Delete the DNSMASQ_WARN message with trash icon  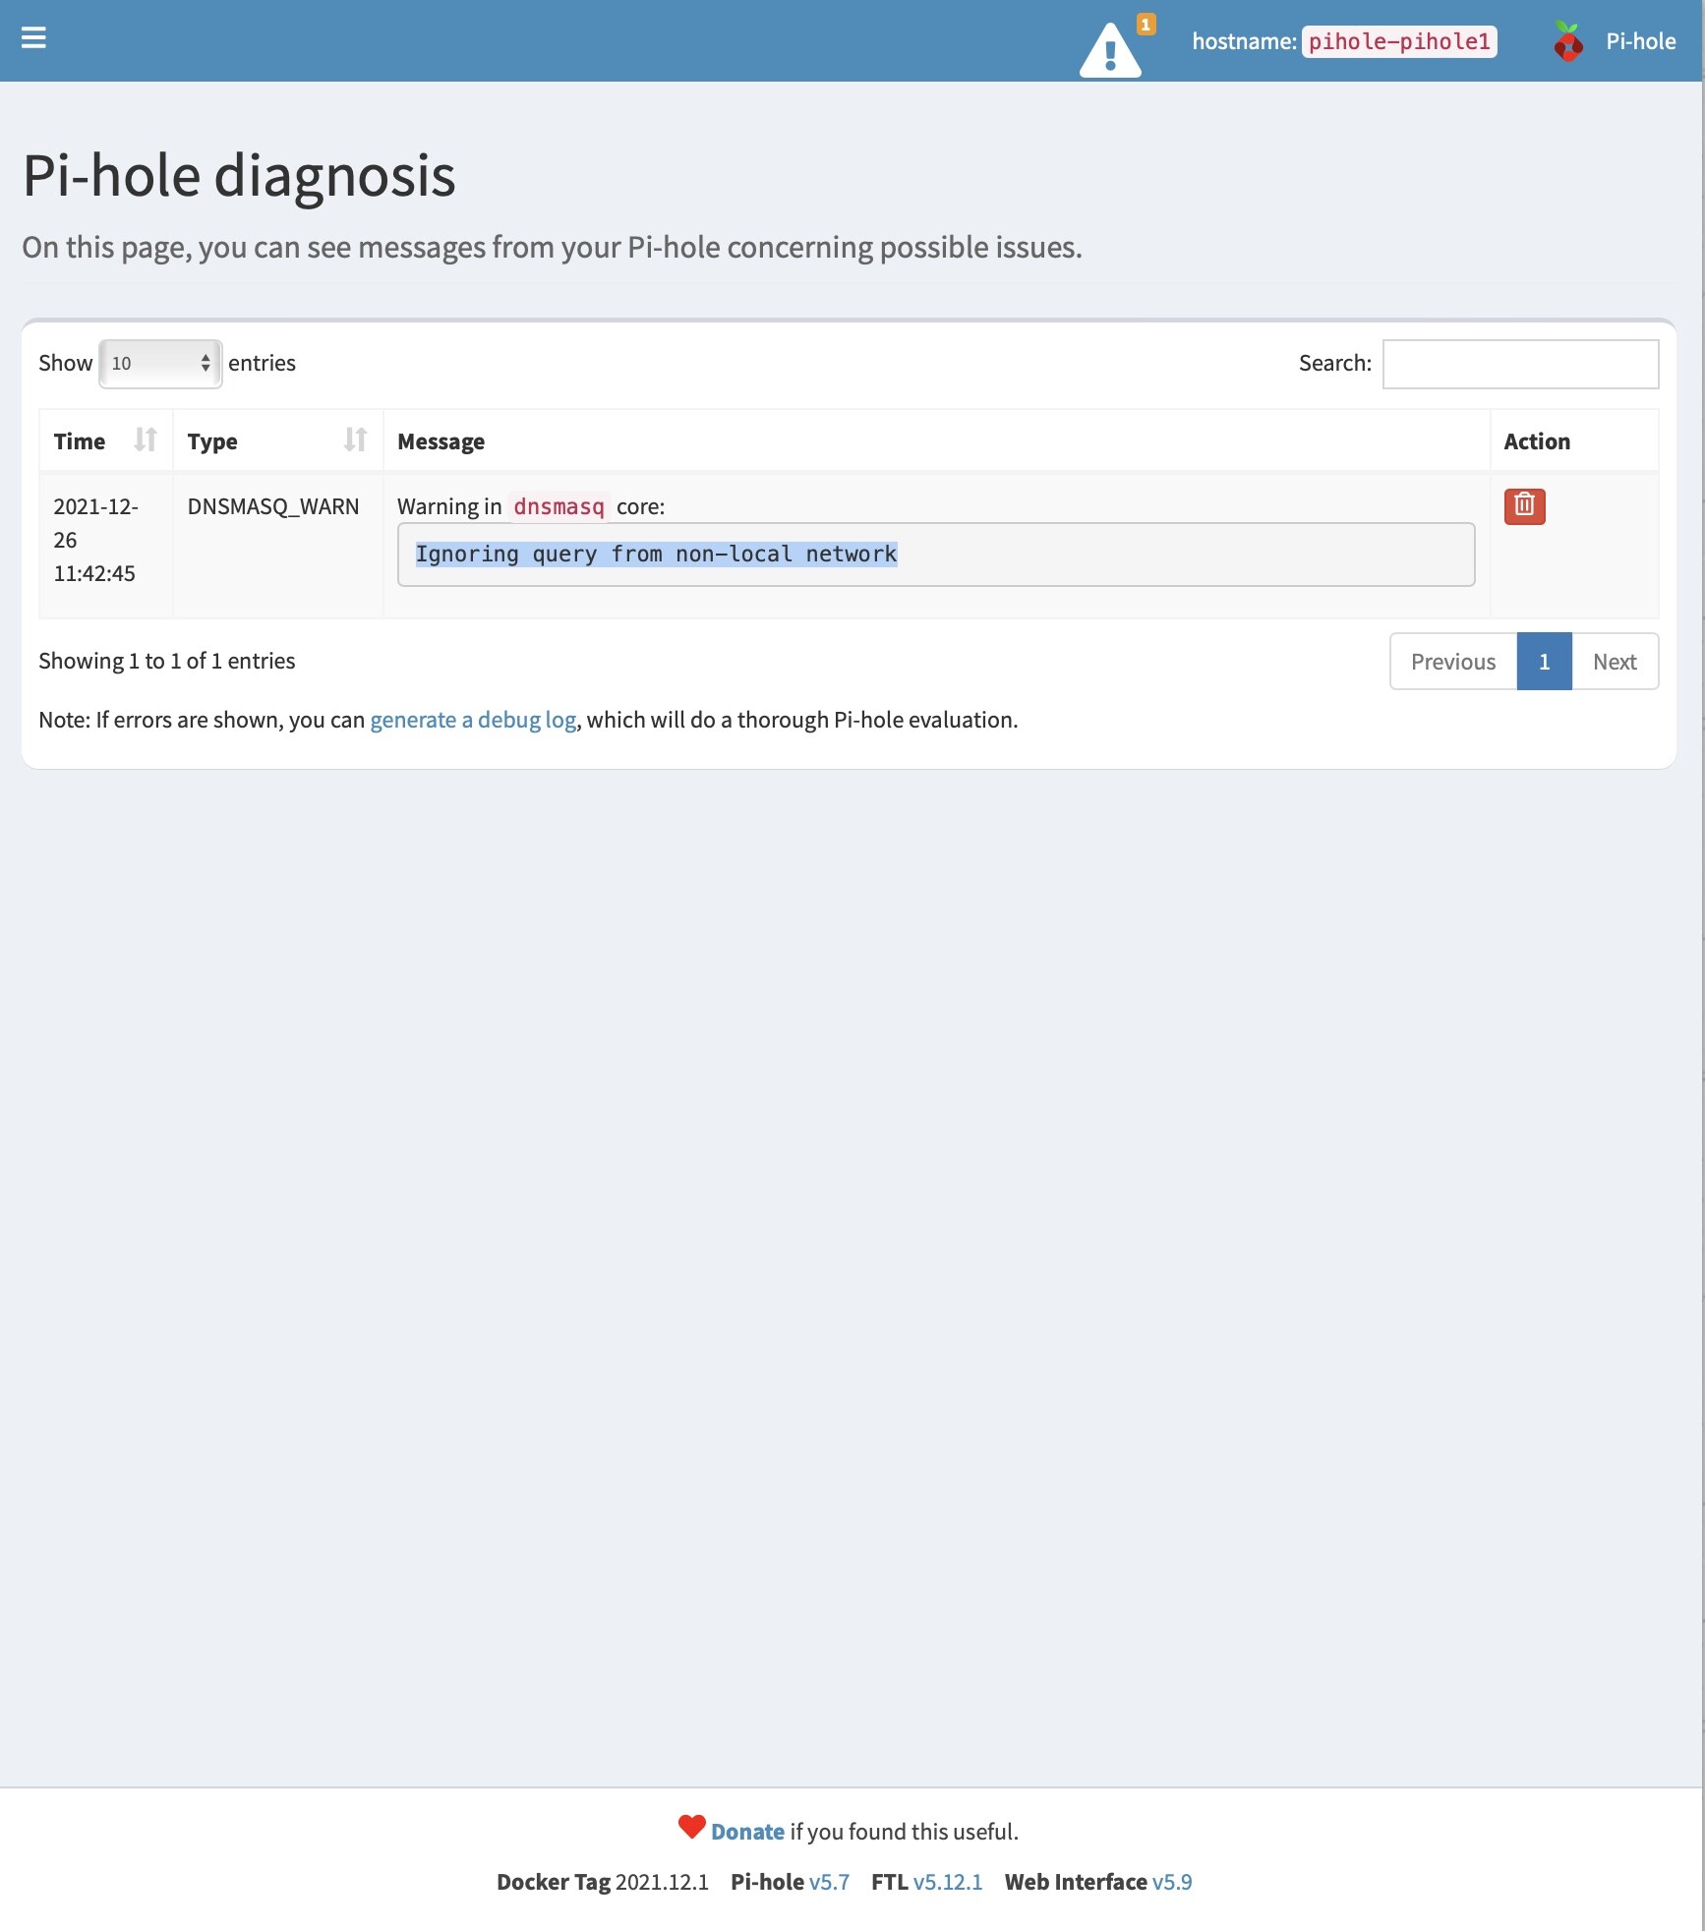coord(1524,506)
